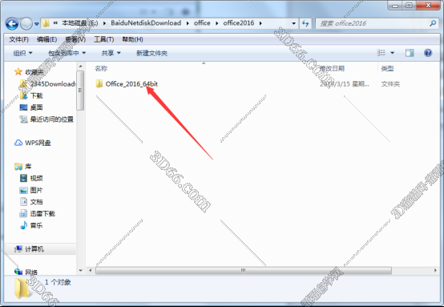
Task: Focus the 搜索 office2016 search box
Action: click(373, 23)
